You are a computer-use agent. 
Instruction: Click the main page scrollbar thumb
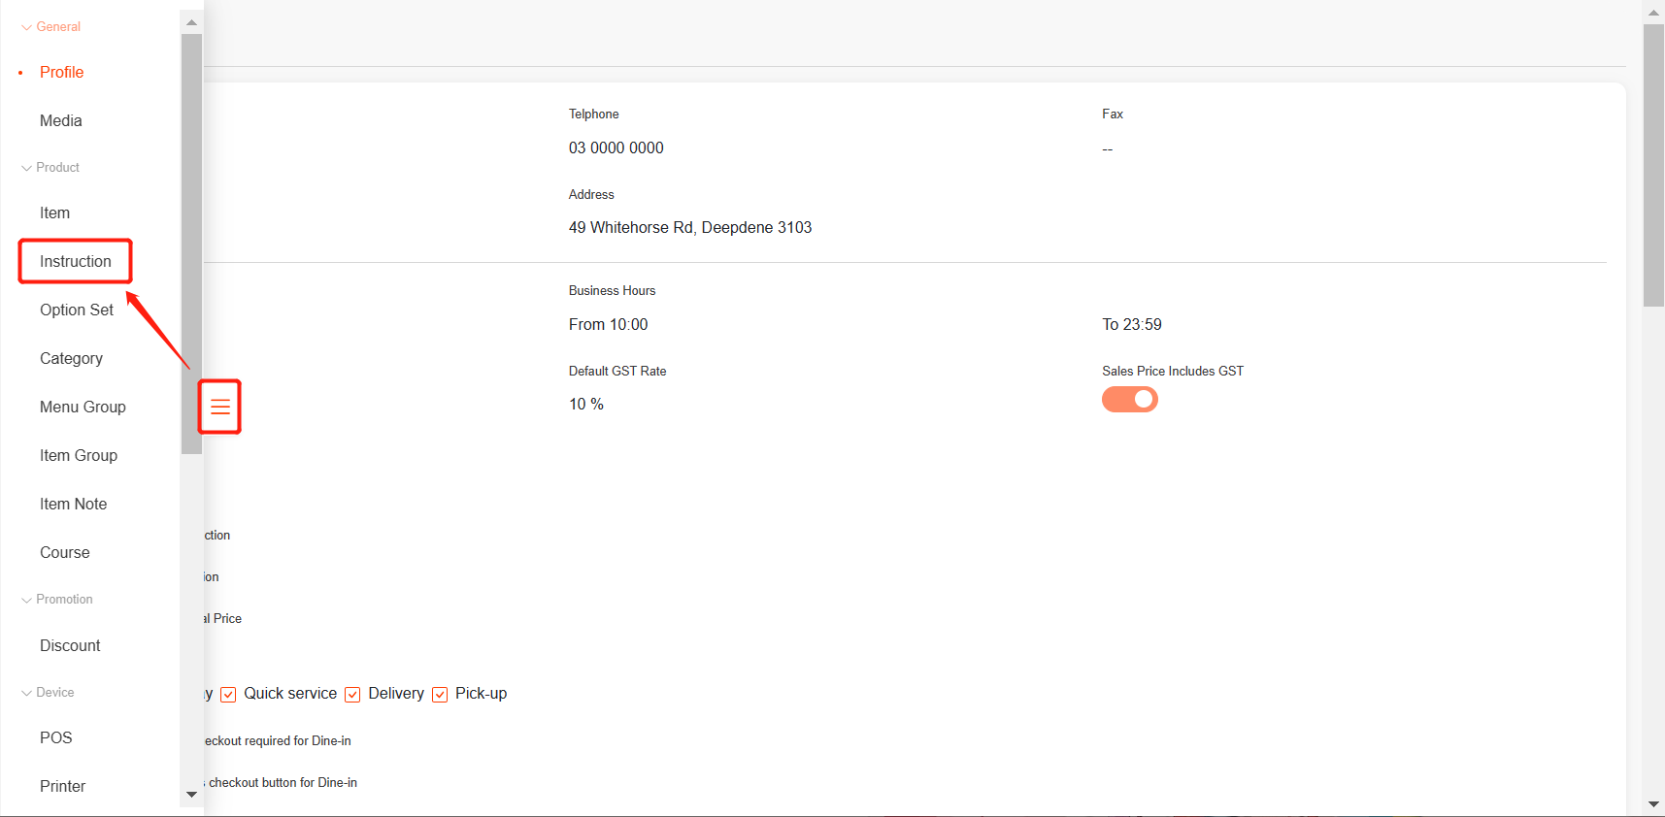1653,165
